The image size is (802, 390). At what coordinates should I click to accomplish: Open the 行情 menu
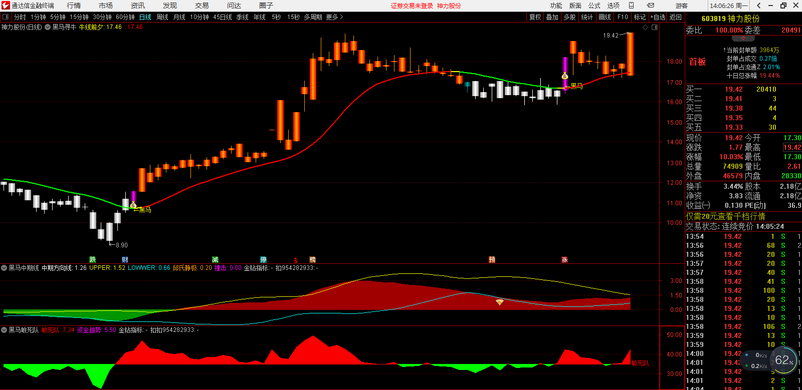coord(74,6)
